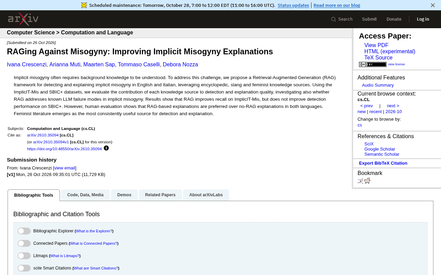This screenshot has width=441, height=275.
Task: Open Google Scholar citations
Action: [x=380, y=149]
